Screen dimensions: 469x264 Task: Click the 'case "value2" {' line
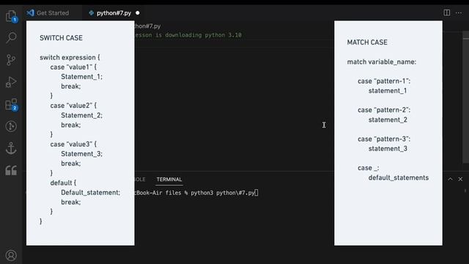[73, 106]
